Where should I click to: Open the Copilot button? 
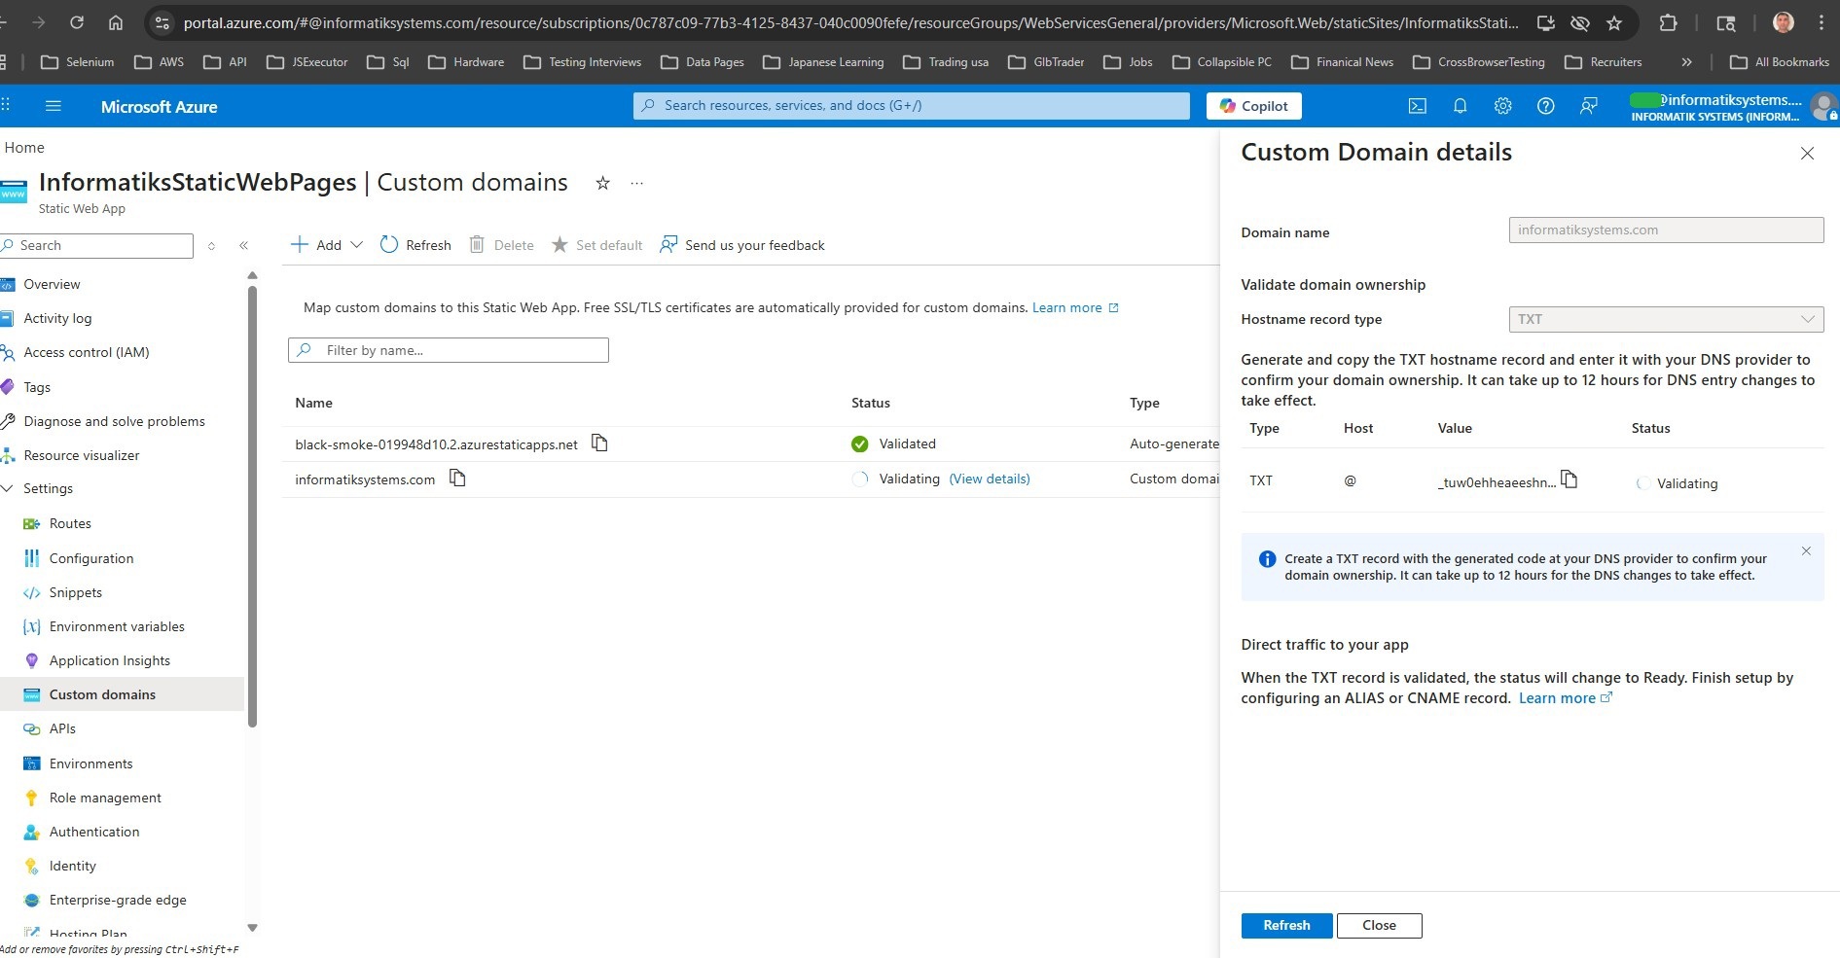[x=1253, y=106]
